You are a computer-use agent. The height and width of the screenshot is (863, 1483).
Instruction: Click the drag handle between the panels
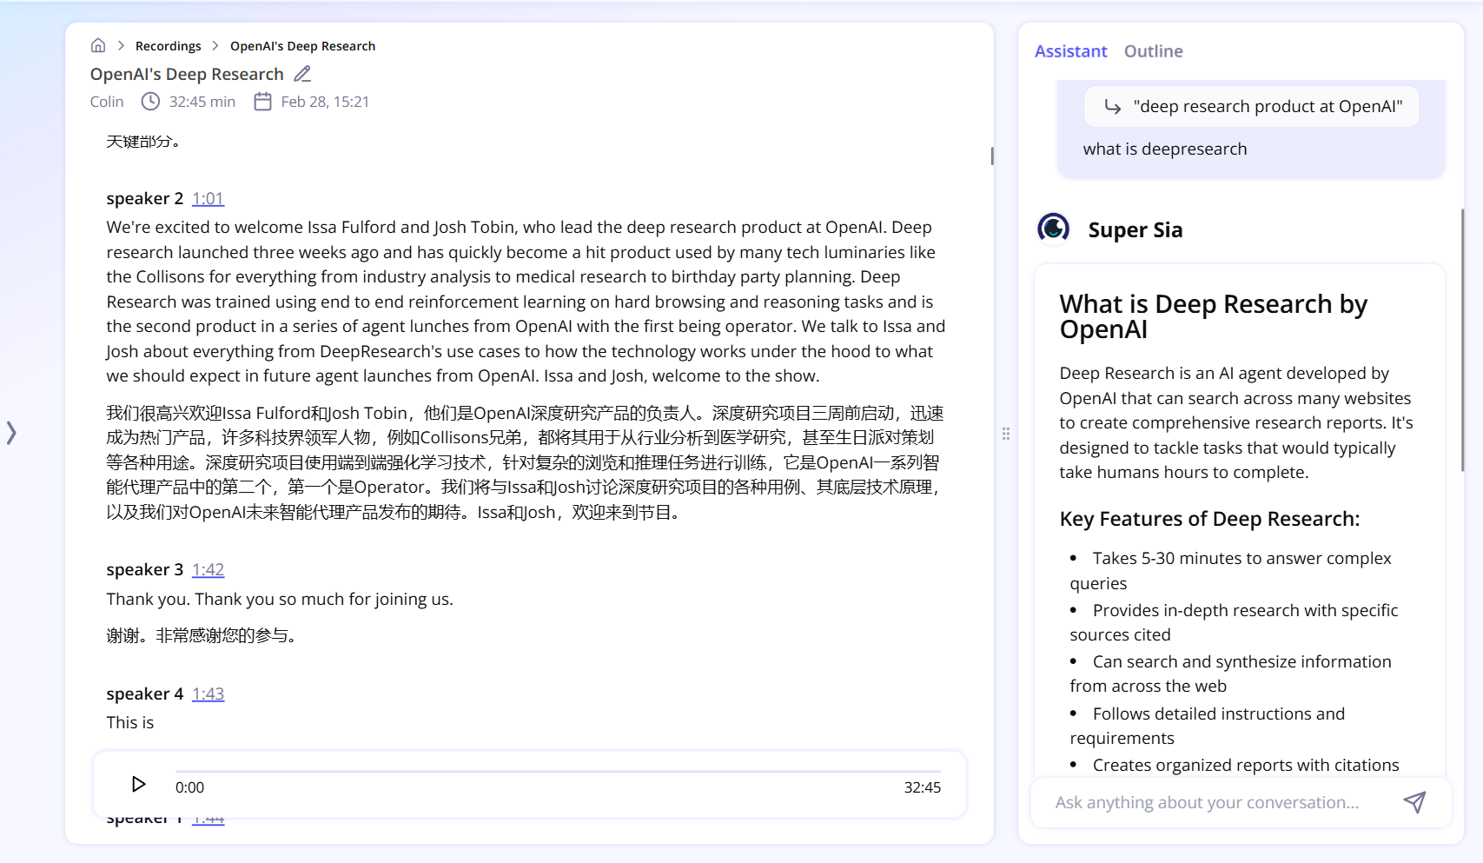pos(1006,432)
